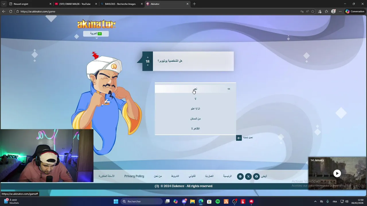Open the Windows Start menu
The height and width of the screenshot is (206, 367).
click(116, 201)
